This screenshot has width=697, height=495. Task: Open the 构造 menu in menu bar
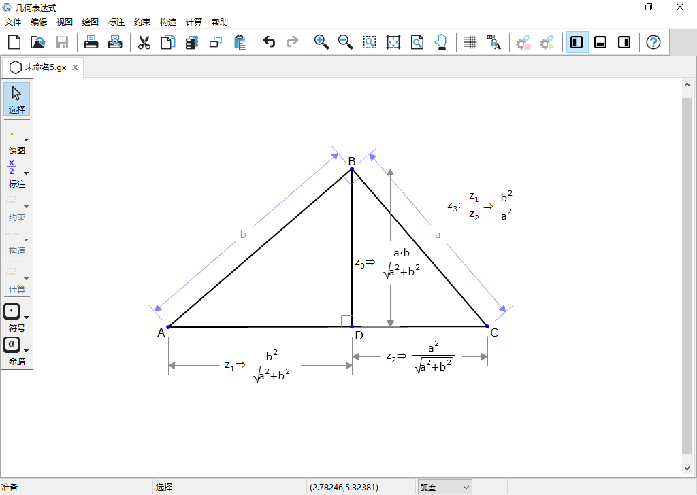point(168,22)
